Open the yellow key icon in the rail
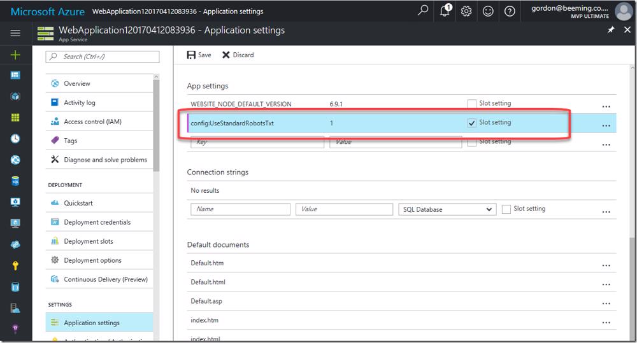The width and height of the screenshot is (637, 343). coord(15,265)
